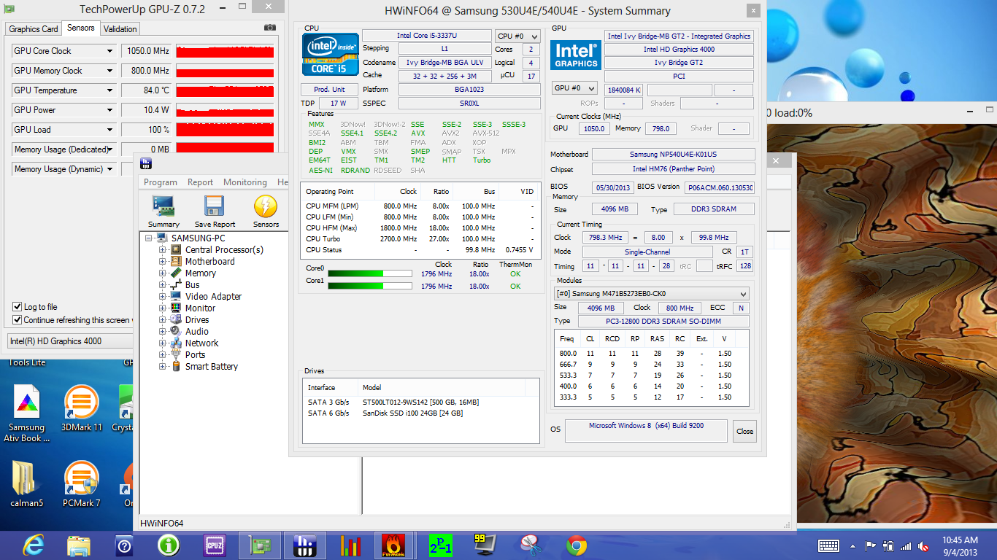Click the Close button in System Summary
997x560 pixels.
744,431
